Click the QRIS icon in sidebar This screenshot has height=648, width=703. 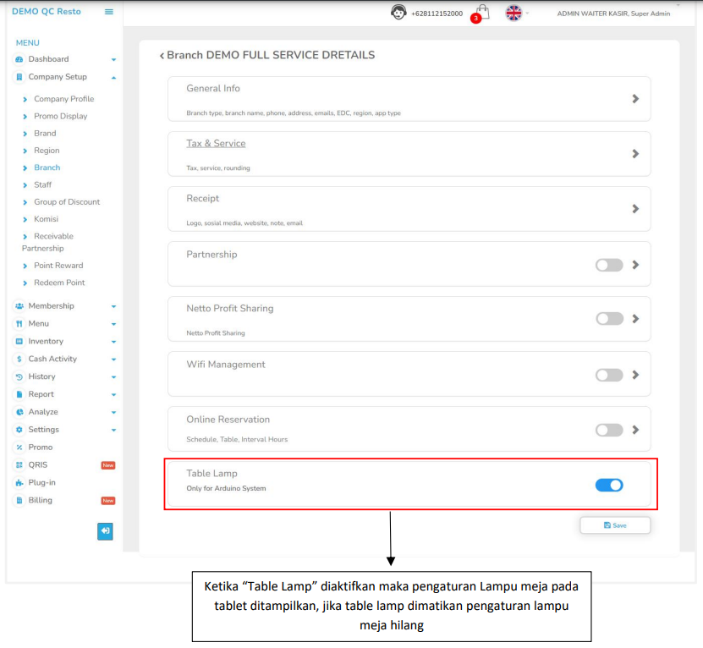click(x=19, y=465)
